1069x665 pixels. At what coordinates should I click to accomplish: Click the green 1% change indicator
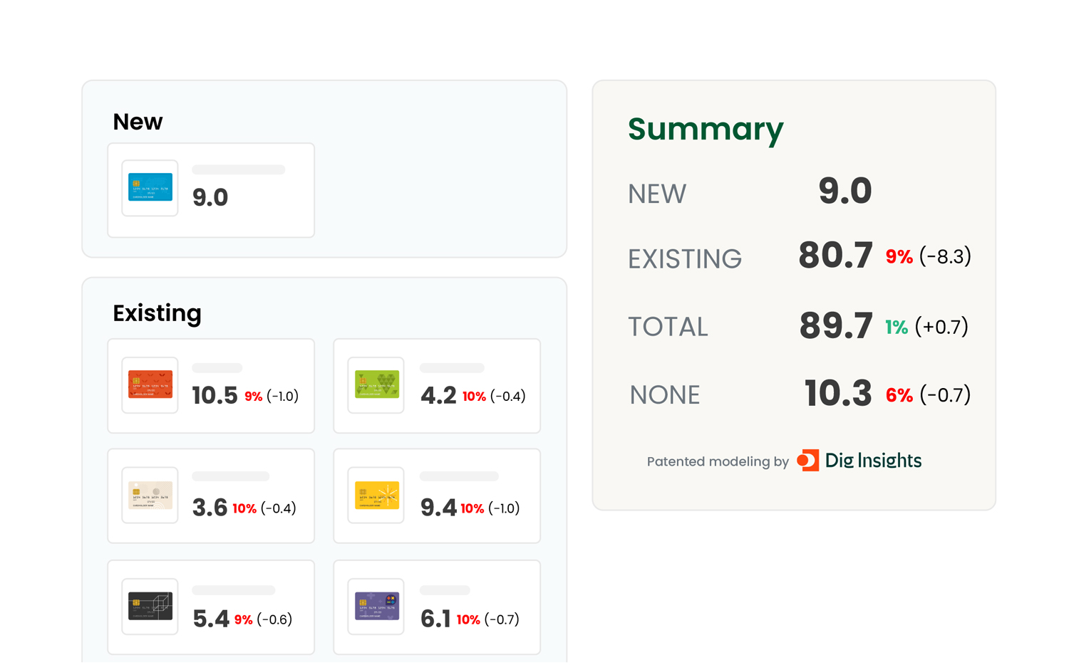[x=896, y=327]
